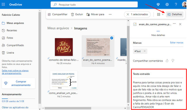Open the help question mark icon
The image size is (187, 110).
click(176, 5)
